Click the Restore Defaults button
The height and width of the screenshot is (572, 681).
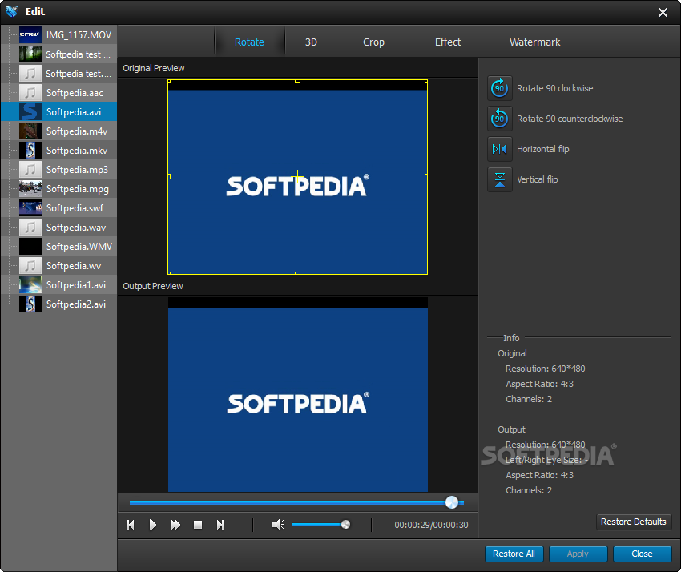click(633, 522)
